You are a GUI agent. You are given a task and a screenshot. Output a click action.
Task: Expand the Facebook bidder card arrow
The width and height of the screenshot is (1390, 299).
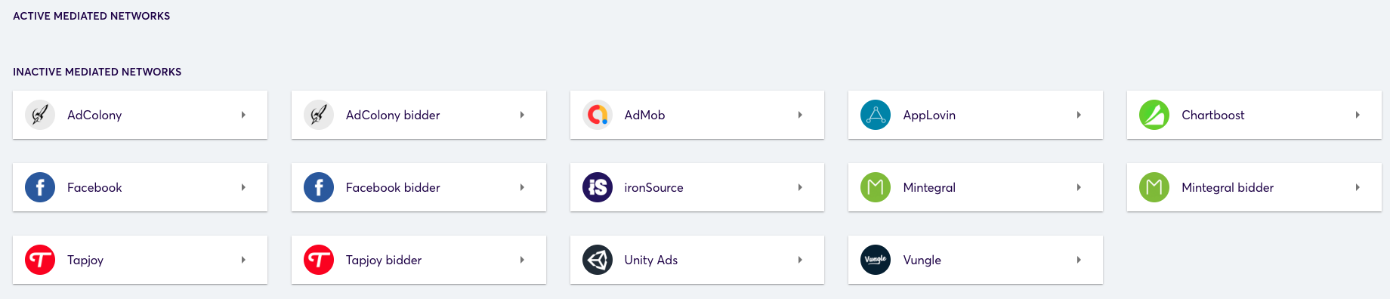[x=522, y=187]
